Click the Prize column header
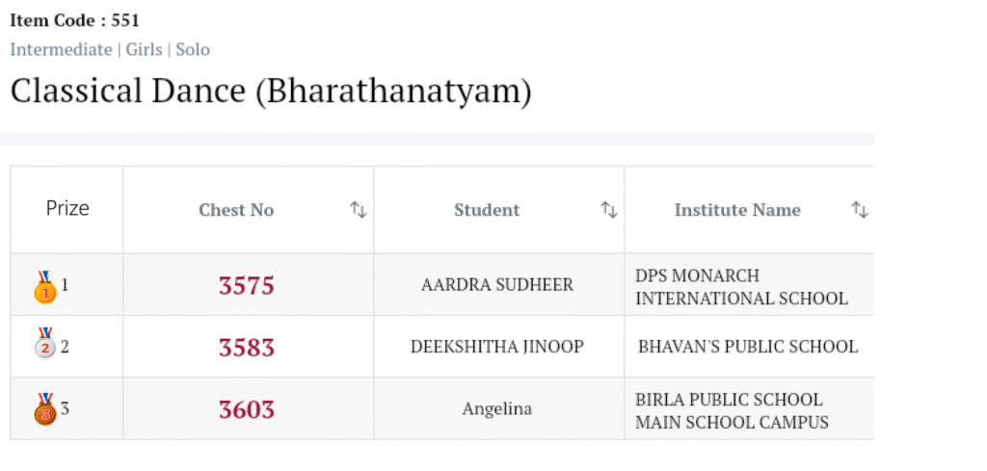Image resolution: width=987 pixels, height=471 pixels. pyautogui.click(x=67, y=209)
